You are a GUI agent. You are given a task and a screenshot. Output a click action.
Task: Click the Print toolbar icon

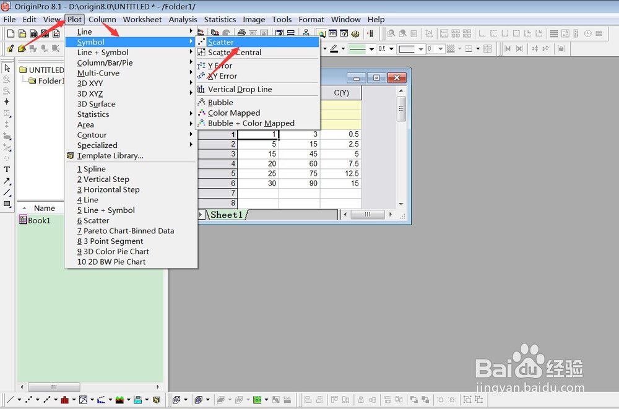241,33
